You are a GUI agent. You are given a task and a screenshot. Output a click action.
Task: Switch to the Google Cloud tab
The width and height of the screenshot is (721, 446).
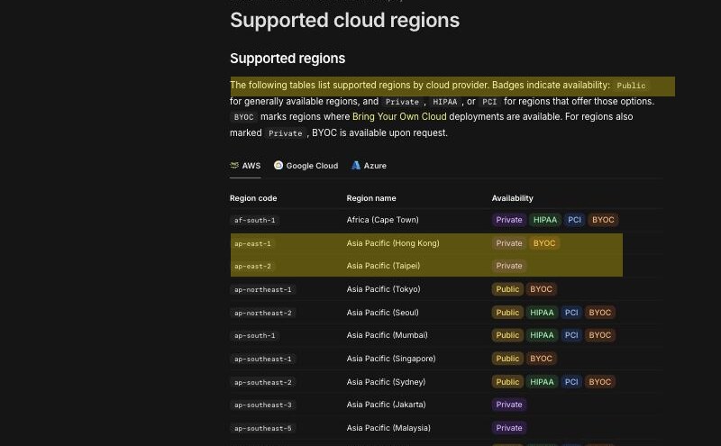point(306,166)
